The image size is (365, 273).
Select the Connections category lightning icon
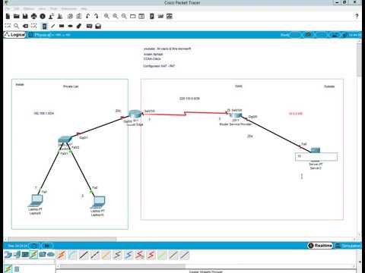click(x=33, y=254)
